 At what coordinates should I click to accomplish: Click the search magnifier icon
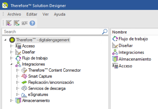pyautogui.click(x=105, y=32)
